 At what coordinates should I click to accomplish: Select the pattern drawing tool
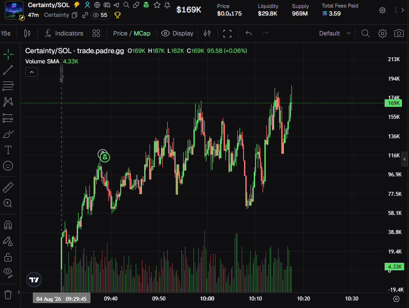click(x=8, y=102)
